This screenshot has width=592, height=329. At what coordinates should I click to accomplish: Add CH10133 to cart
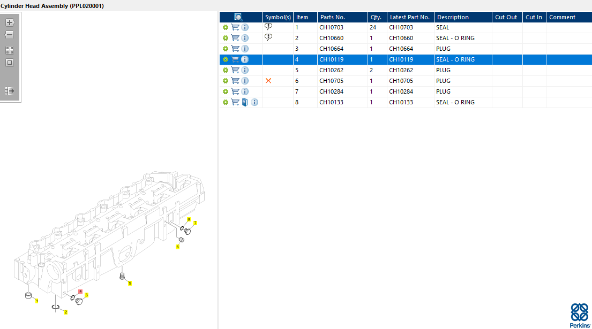coord(235,102)
